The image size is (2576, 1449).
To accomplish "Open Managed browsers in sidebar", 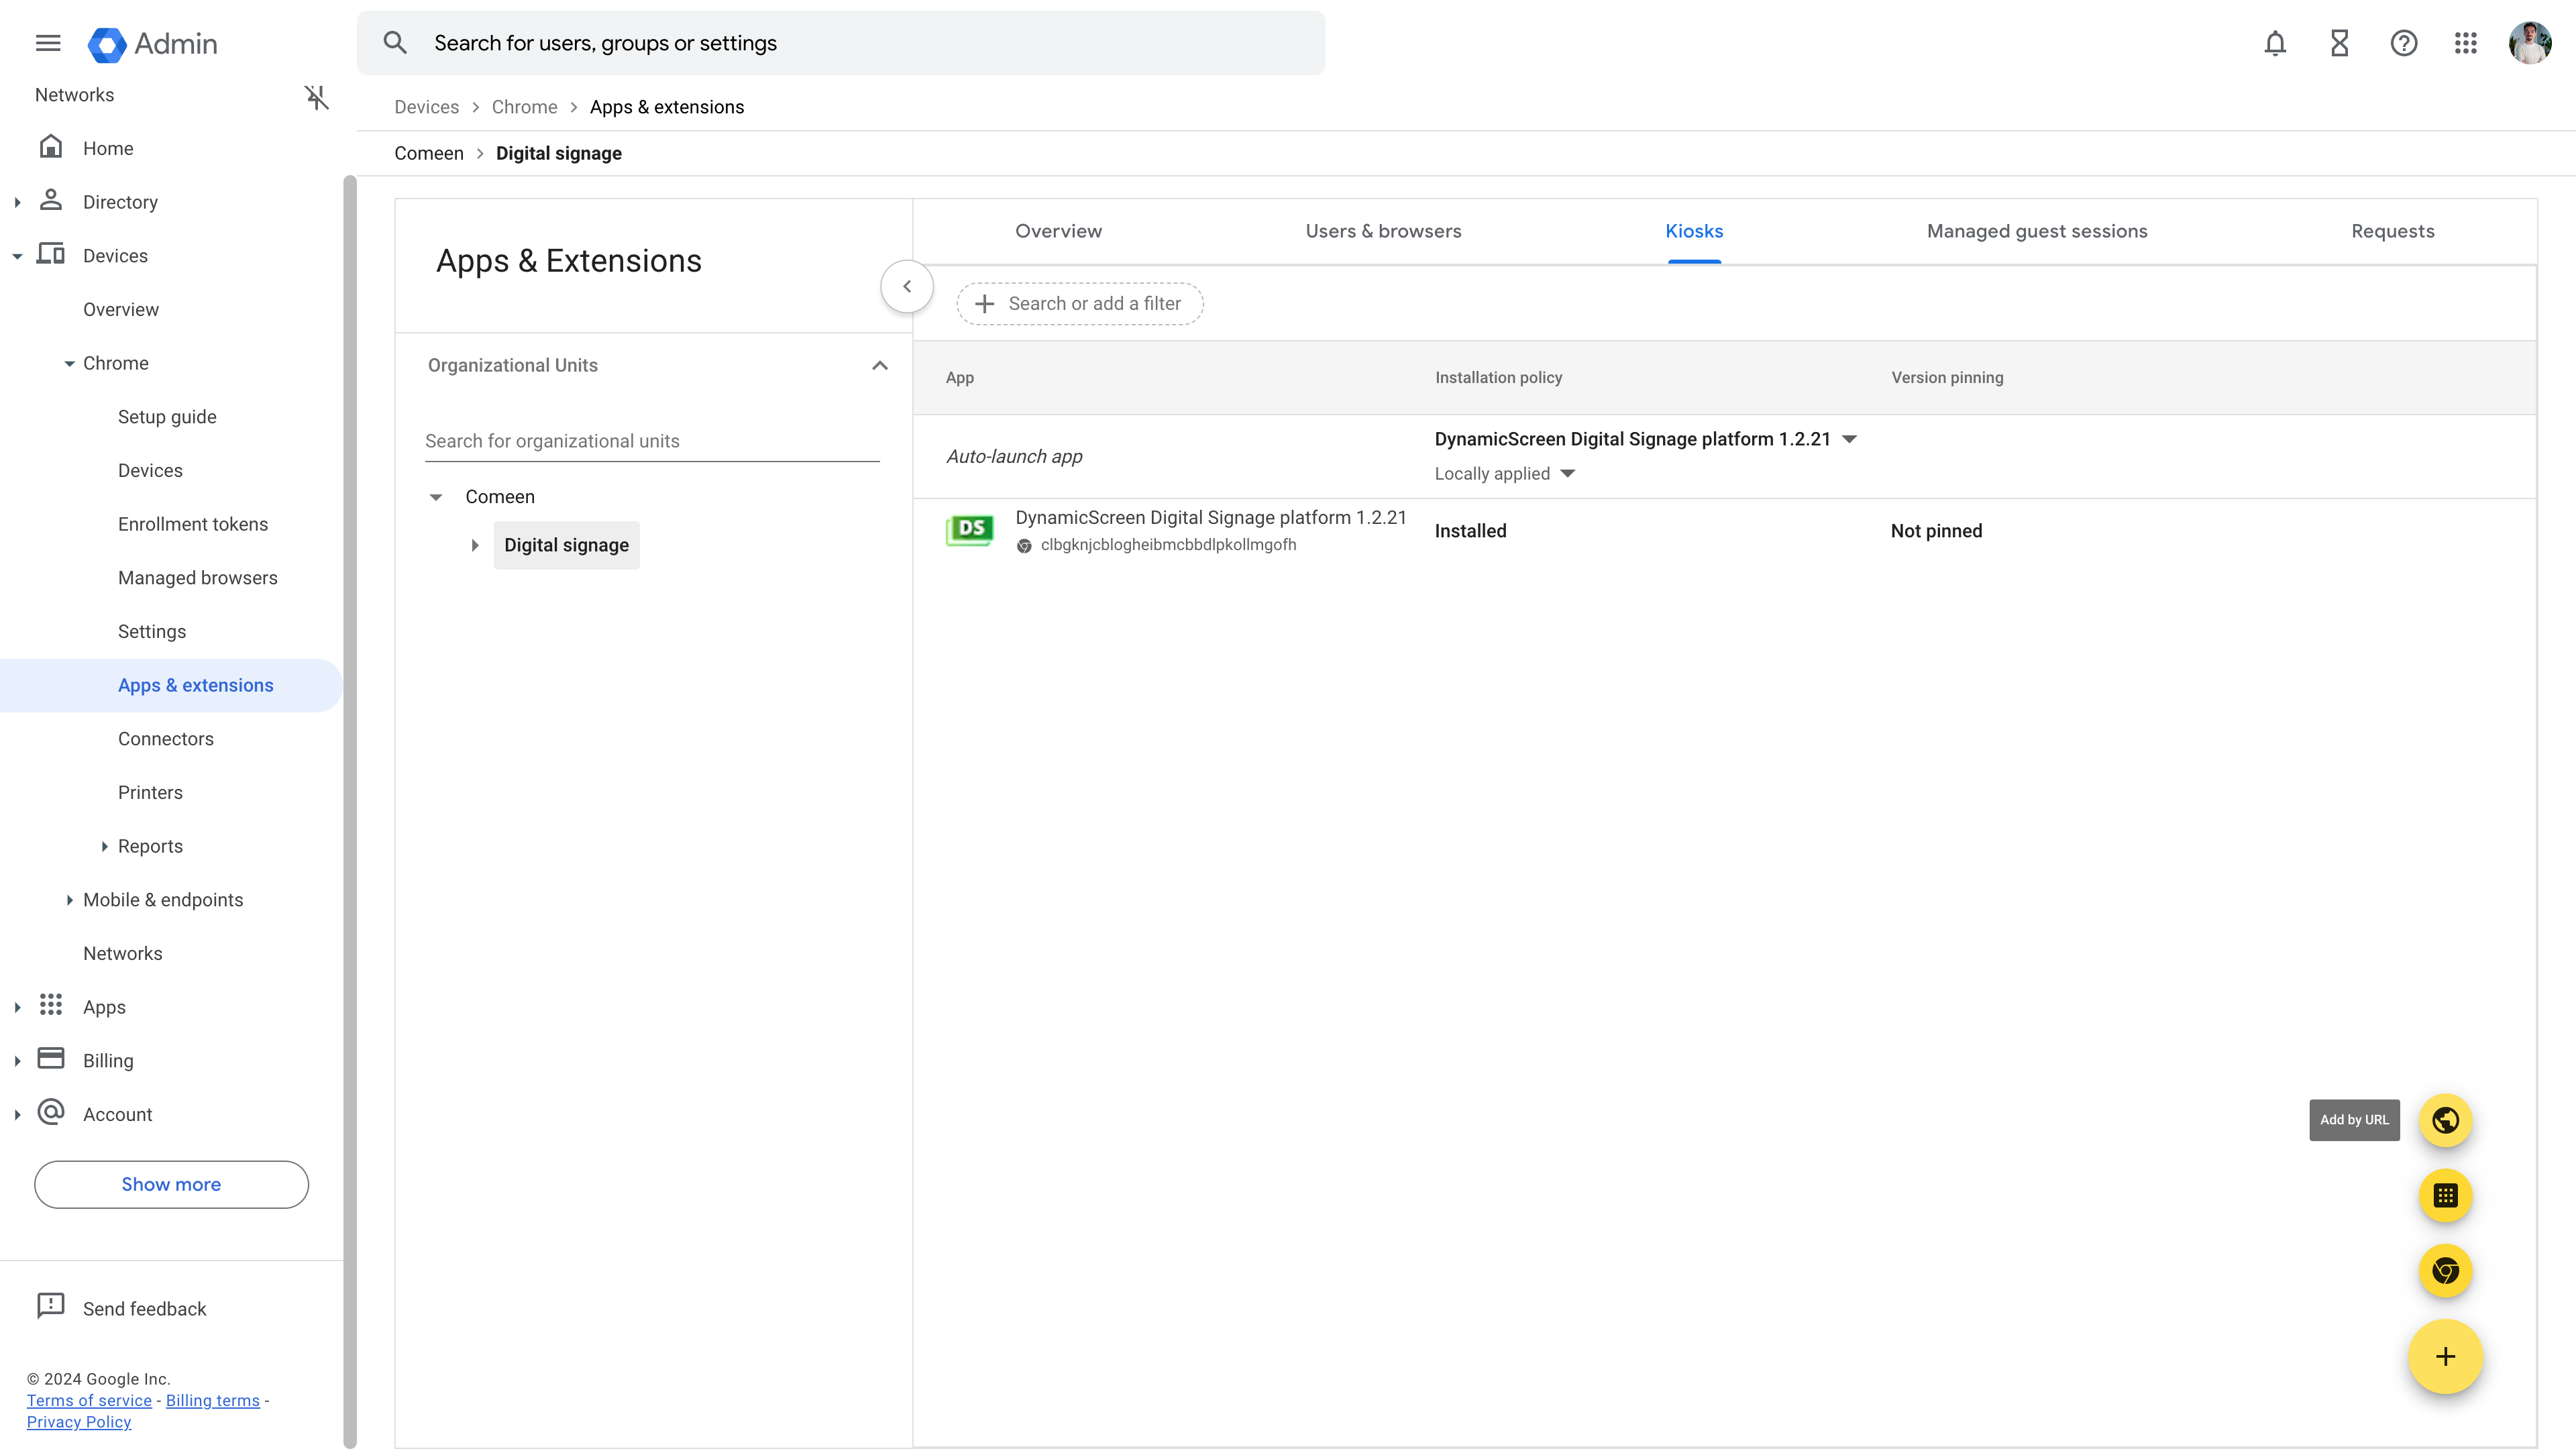I will [x=198, y=578].
